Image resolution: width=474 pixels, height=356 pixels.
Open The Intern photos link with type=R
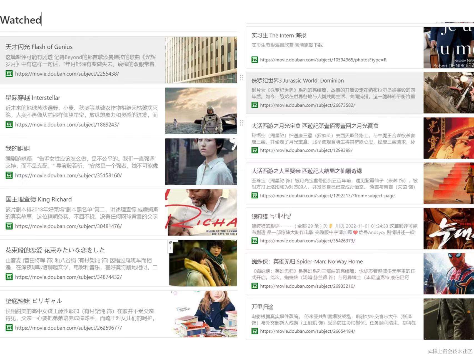pyautogui.click(x=323, y=60)
